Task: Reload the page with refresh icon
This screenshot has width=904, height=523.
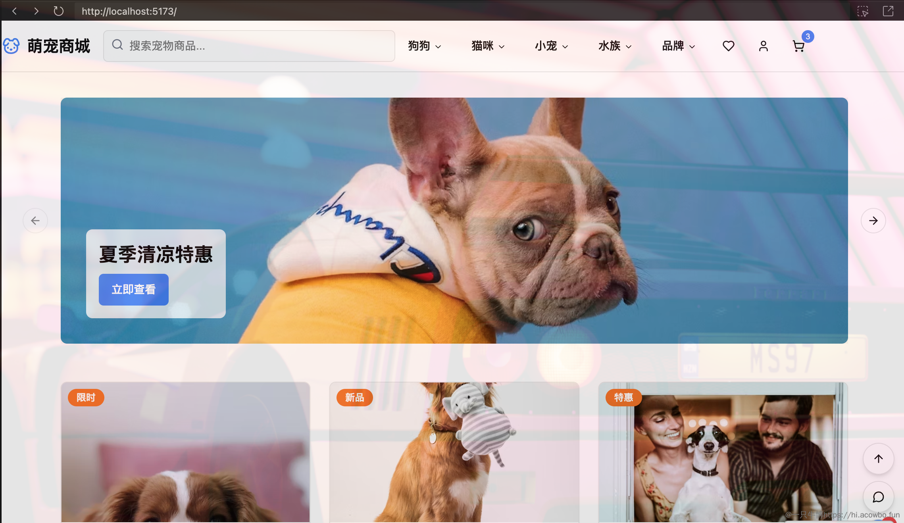Action: (x=58, y=11)
